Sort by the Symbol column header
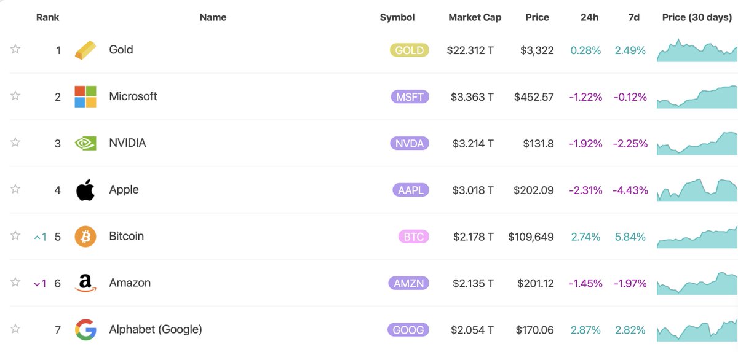This screenshot has height=352, width=738. 397,17
